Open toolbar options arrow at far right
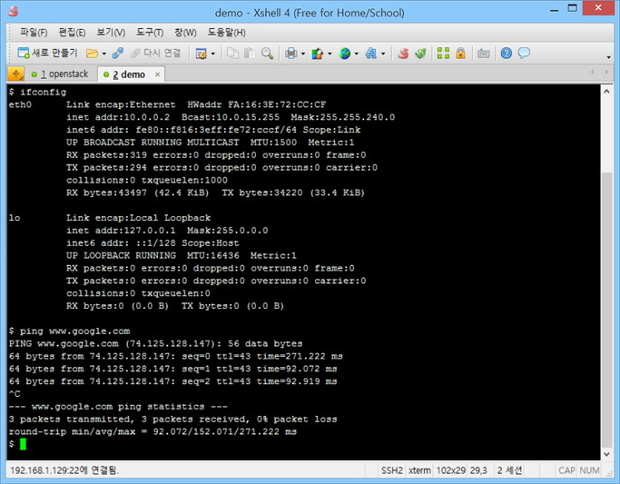Screen dimensions: 620x484 (608, 57)
